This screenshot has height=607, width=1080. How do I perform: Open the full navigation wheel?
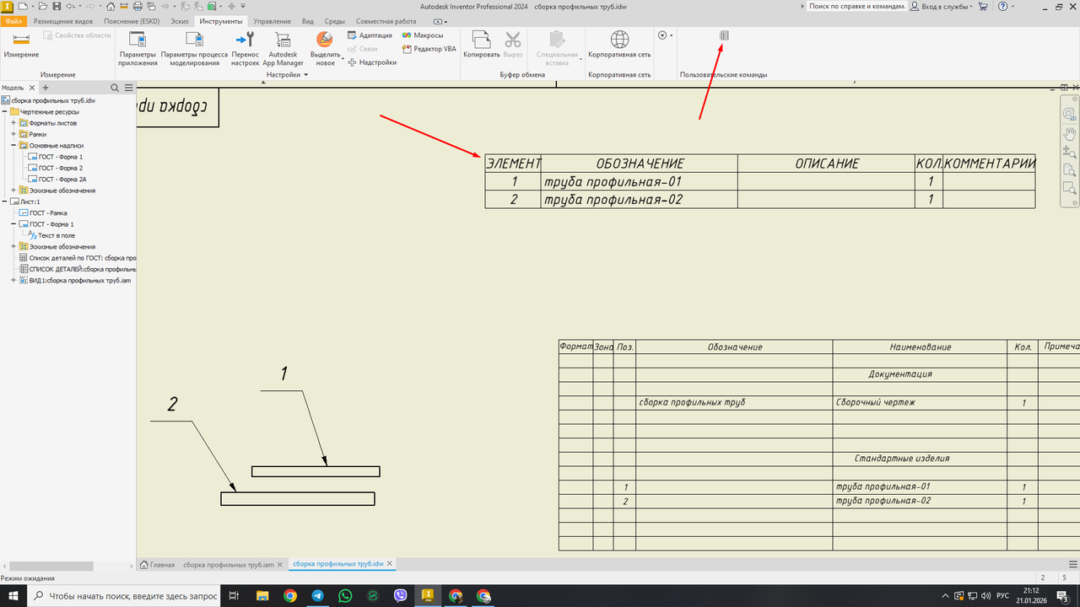pos(1070,114)
